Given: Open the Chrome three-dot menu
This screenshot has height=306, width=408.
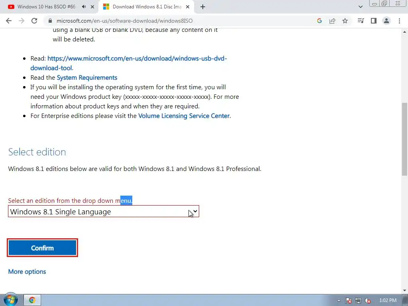Looking at the screenshot, I should [399, 21].
